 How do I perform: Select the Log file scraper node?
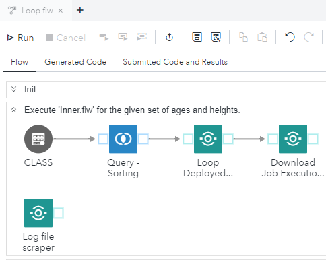(38, 213)
